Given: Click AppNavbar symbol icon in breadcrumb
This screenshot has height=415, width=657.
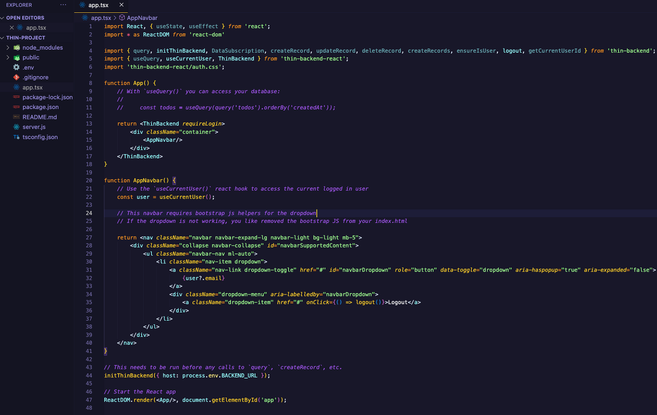Looking at the screenshot, I should pos(122,17).
